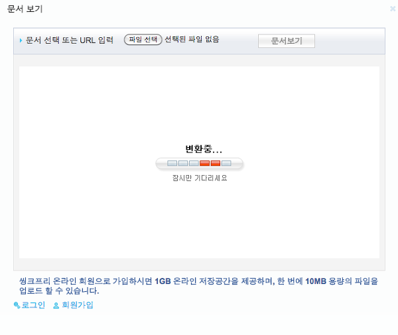This screenshot has height=335, width=398.
Task: Open the 회원가입 link
Action: click(x=78, y=304)
